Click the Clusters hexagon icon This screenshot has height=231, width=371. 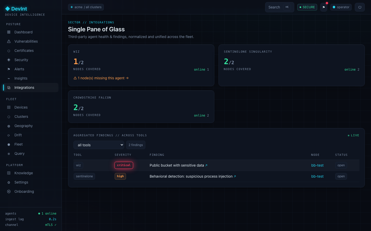click(9, 117)
